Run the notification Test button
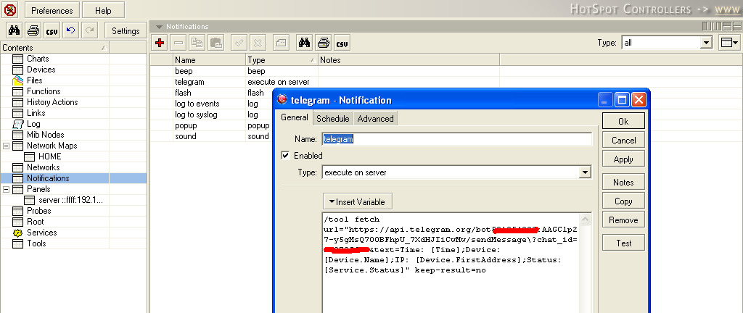This screenshot has width=743, height=313. coord(623,243)
